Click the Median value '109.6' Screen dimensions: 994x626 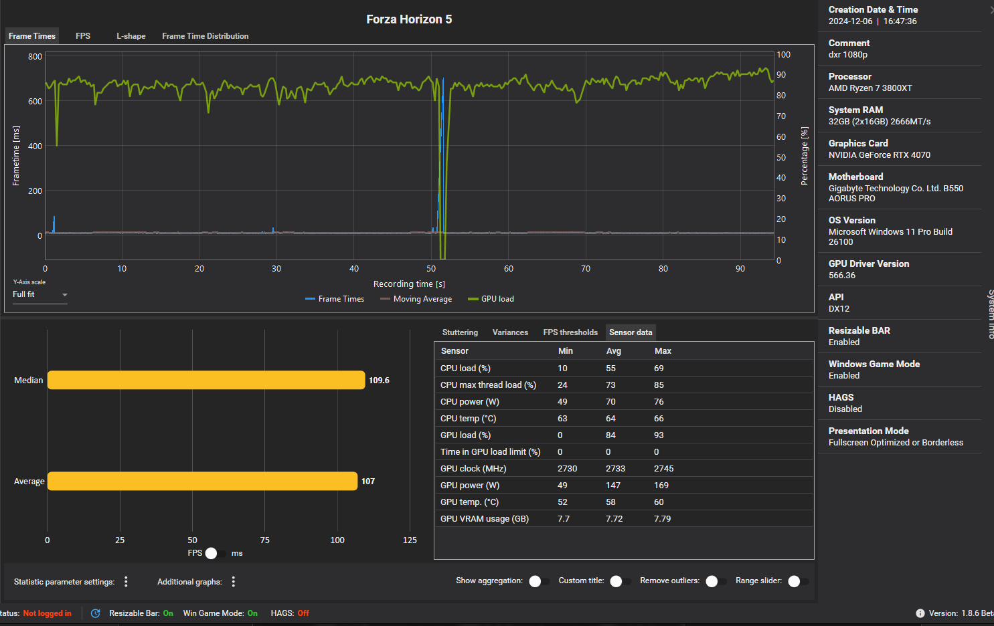tap(379, 381)
